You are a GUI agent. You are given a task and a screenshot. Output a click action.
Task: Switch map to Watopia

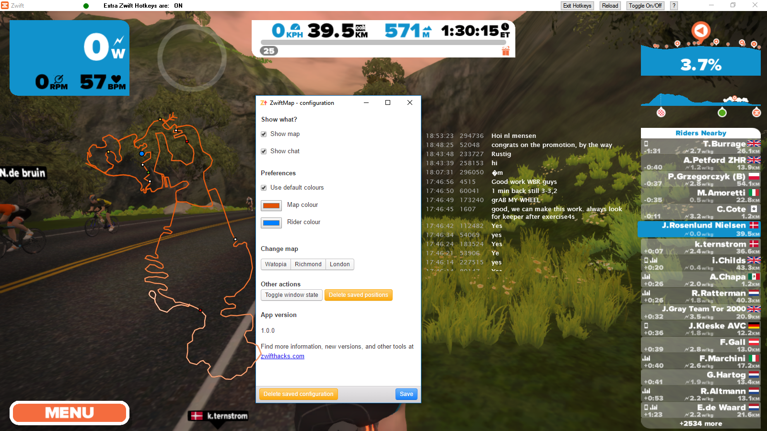276,264
